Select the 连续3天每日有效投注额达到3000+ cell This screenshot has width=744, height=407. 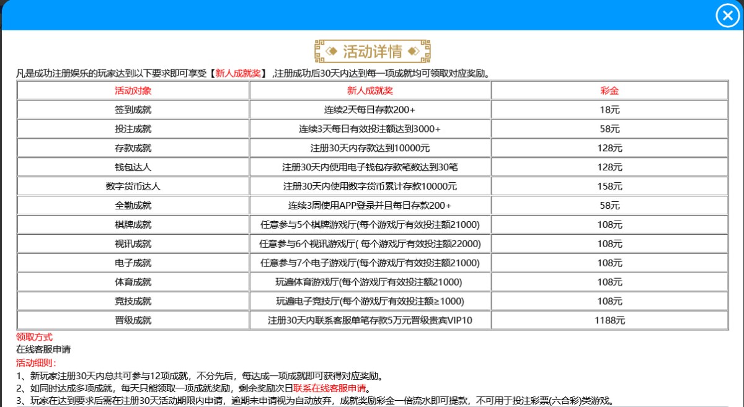[370, 129]
